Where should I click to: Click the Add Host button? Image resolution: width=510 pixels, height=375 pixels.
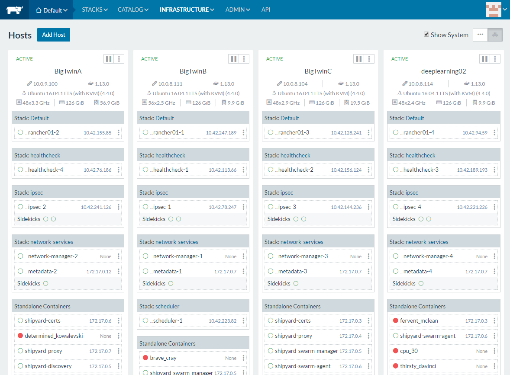coord(54,35)
